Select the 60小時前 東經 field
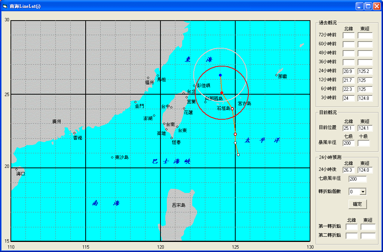This screenshot has height=252, width=383. click(365, 44)
